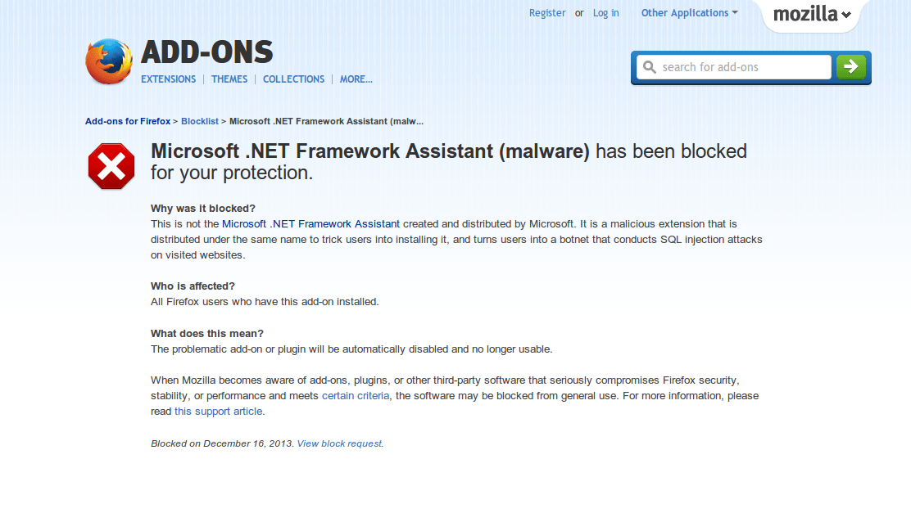The height and width of the screenshot is (513, 911).
Task: Open the MORE... navigation menu
Action: [x=356, y=79]
